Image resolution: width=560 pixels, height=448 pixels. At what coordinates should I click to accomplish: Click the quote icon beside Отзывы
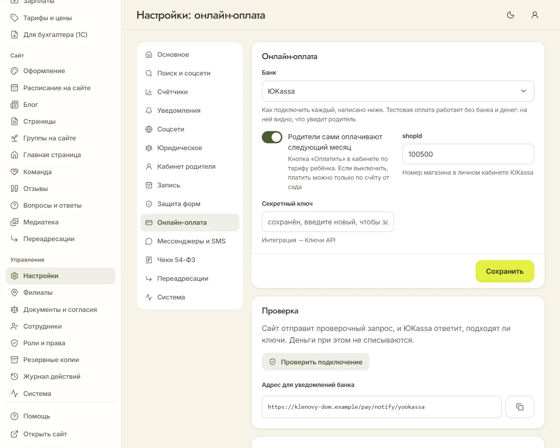14,189
